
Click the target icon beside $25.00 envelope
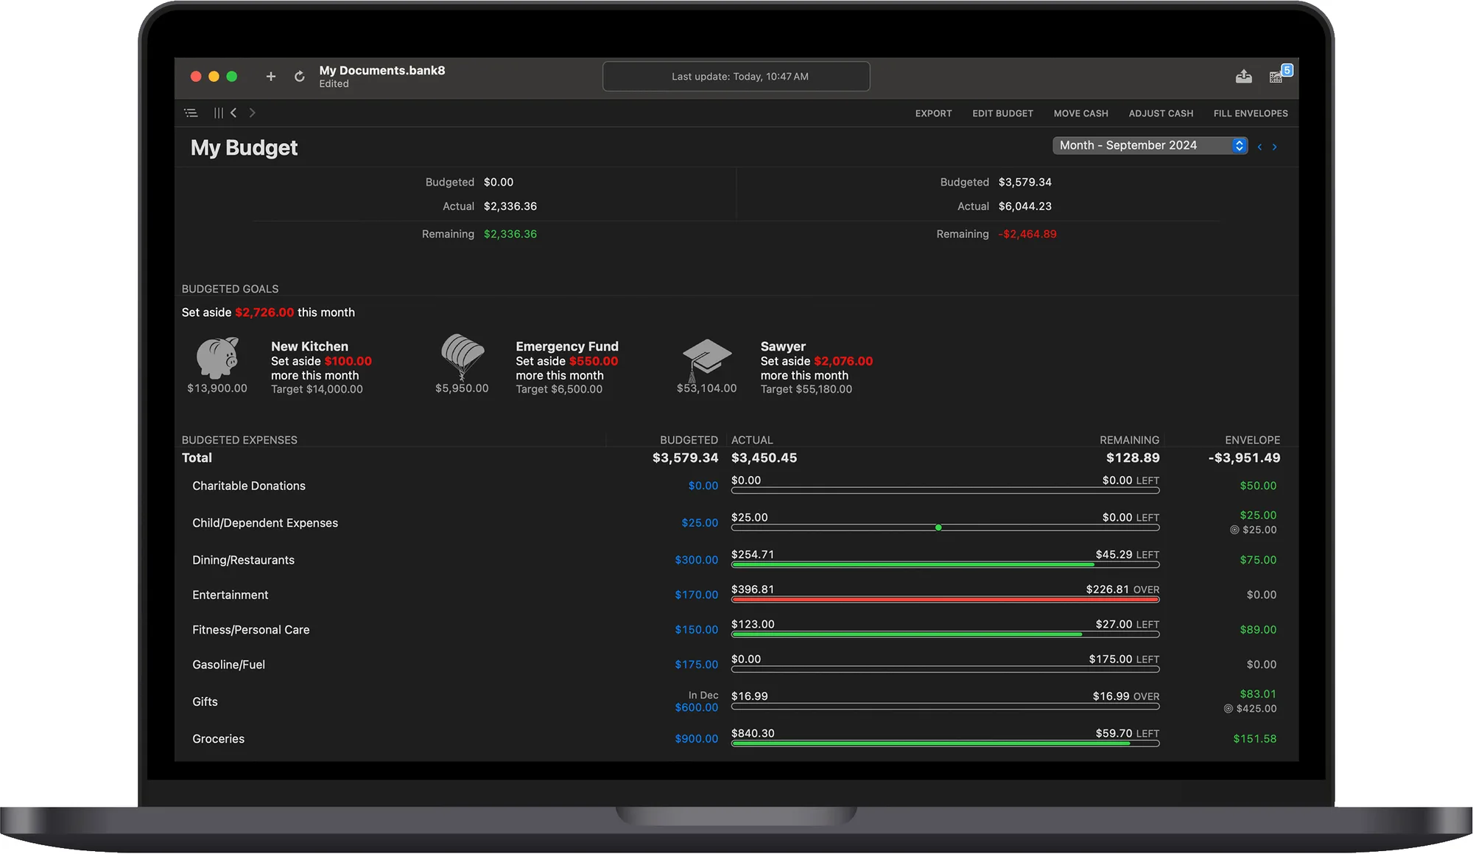pos(1234,530)
